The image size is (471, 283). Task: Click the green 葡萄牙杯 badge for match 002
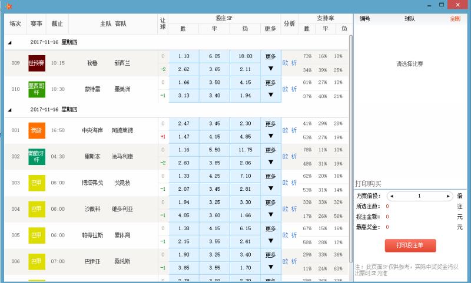[x=37, y=157]
